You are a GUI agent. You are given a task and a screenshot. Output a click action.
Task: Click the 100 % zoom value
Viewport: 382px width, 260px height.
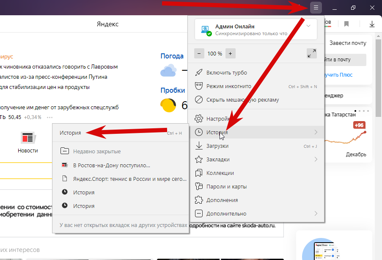pyautogui.click(x=214, y=53)
